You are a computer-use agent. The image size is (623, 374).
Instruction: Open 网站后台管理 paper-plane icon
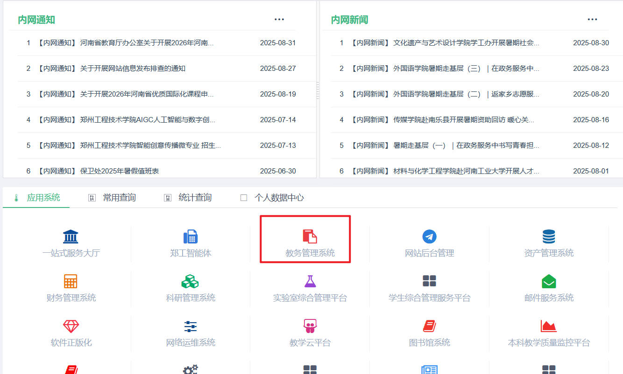click(429, 236)
